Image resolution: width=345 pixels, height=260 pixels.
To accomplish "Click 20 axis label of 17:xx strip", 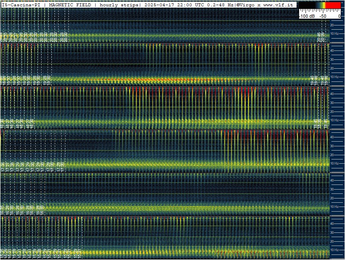I will 332,155.
